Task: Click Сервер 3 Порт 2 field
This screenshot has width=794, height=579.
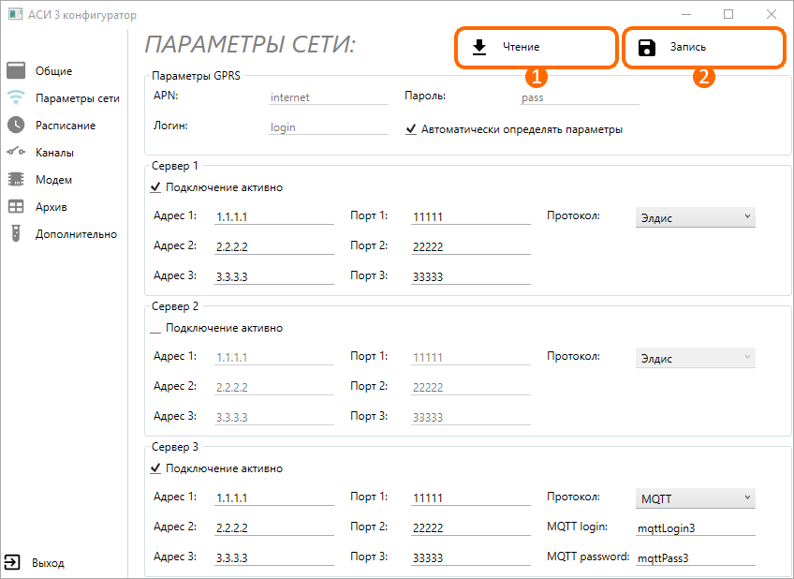Action: (470, 527)
